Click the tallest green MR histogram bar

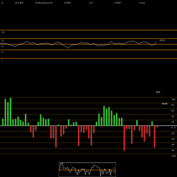click(11, 112)
